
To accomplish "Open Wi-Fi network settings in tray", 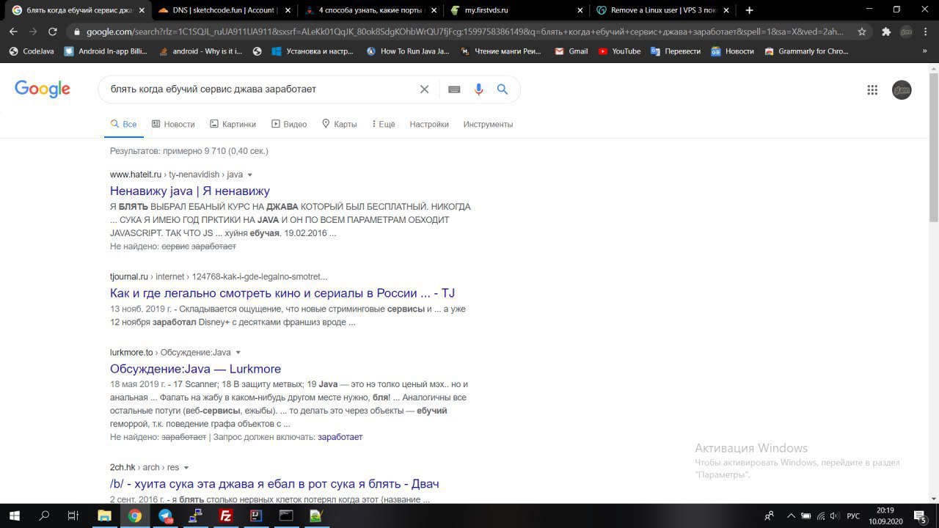I will pyautogui.click(x=821, y=516).
